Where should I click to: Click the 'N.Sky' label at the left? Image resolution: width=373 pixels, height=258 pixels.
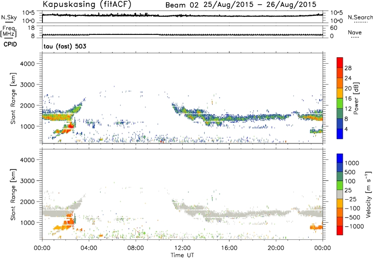9,17
